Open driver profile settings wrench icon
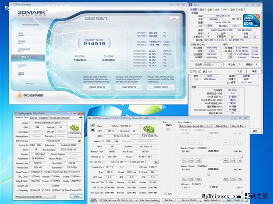The width and height of the screenshot is (273, 204). 156,162
